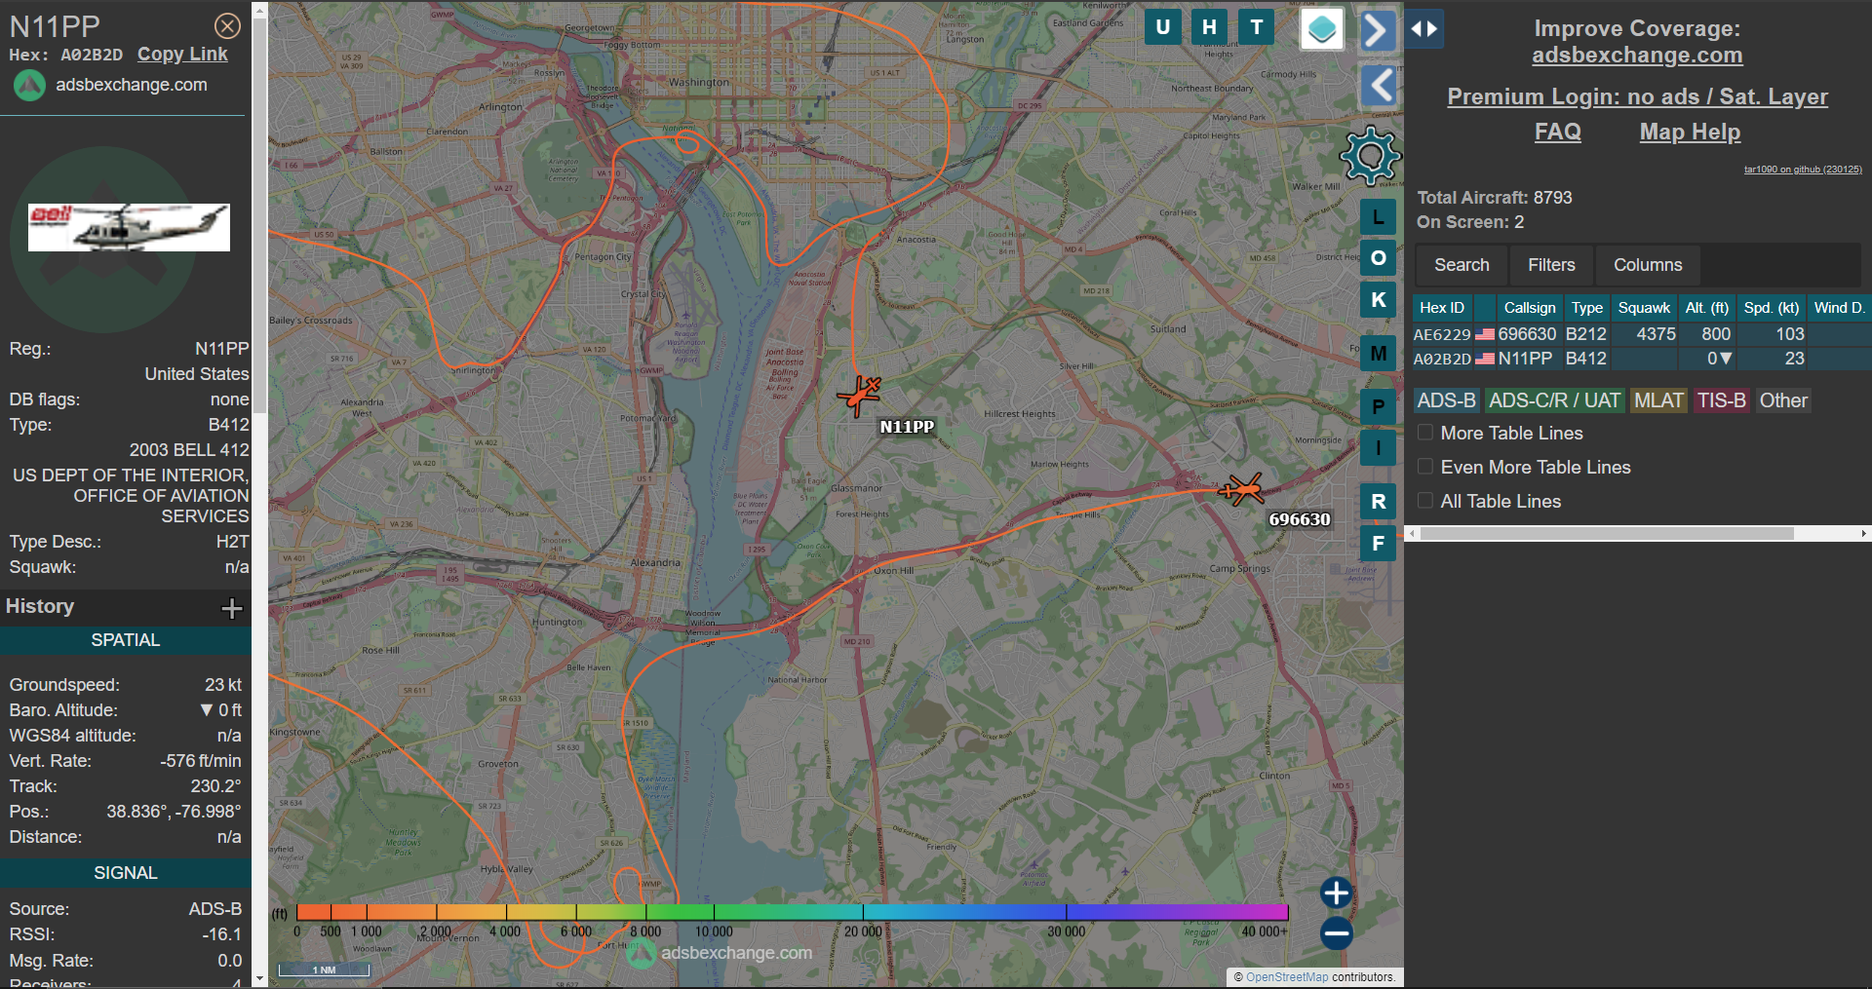
Task: Open tar1090 on github link
Action: pyautogui.click(x=1803, y=170)
